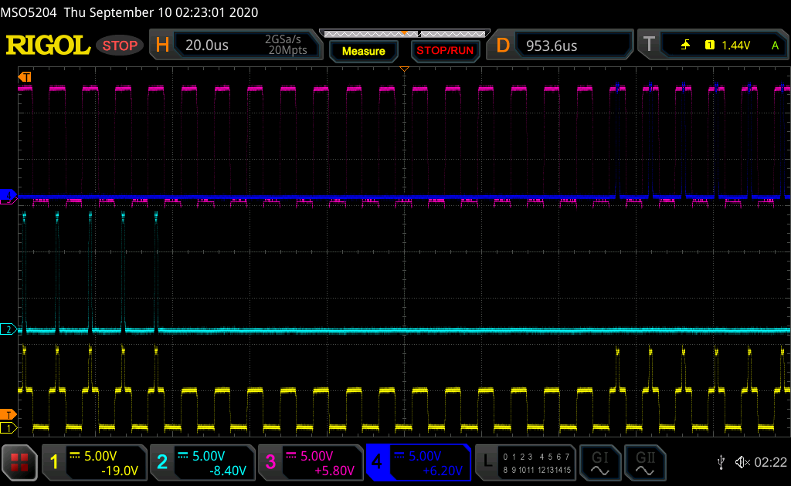Select the rising edge trigger icon
791x486 pixels.
click(x=685, y=46)
